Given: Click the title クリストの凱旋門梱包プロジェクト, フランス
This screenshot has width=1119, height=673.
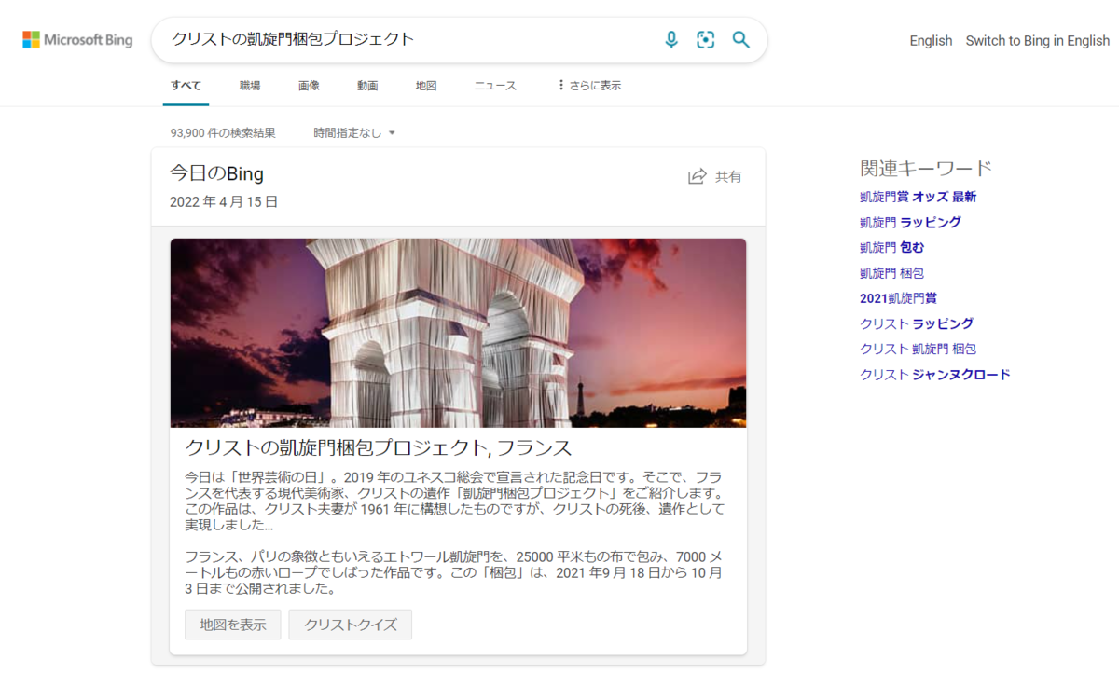Looking at the screenshot, I should click(x=379, y=446).
